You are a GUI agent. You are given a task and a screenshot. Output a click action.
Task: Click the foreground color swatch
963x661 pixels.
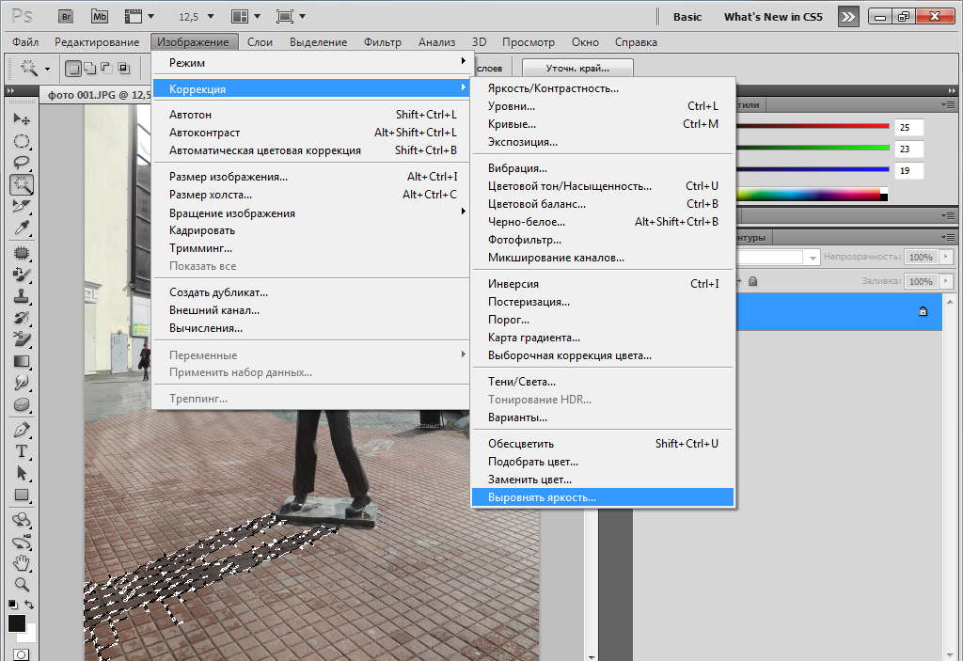coord(17,622)
